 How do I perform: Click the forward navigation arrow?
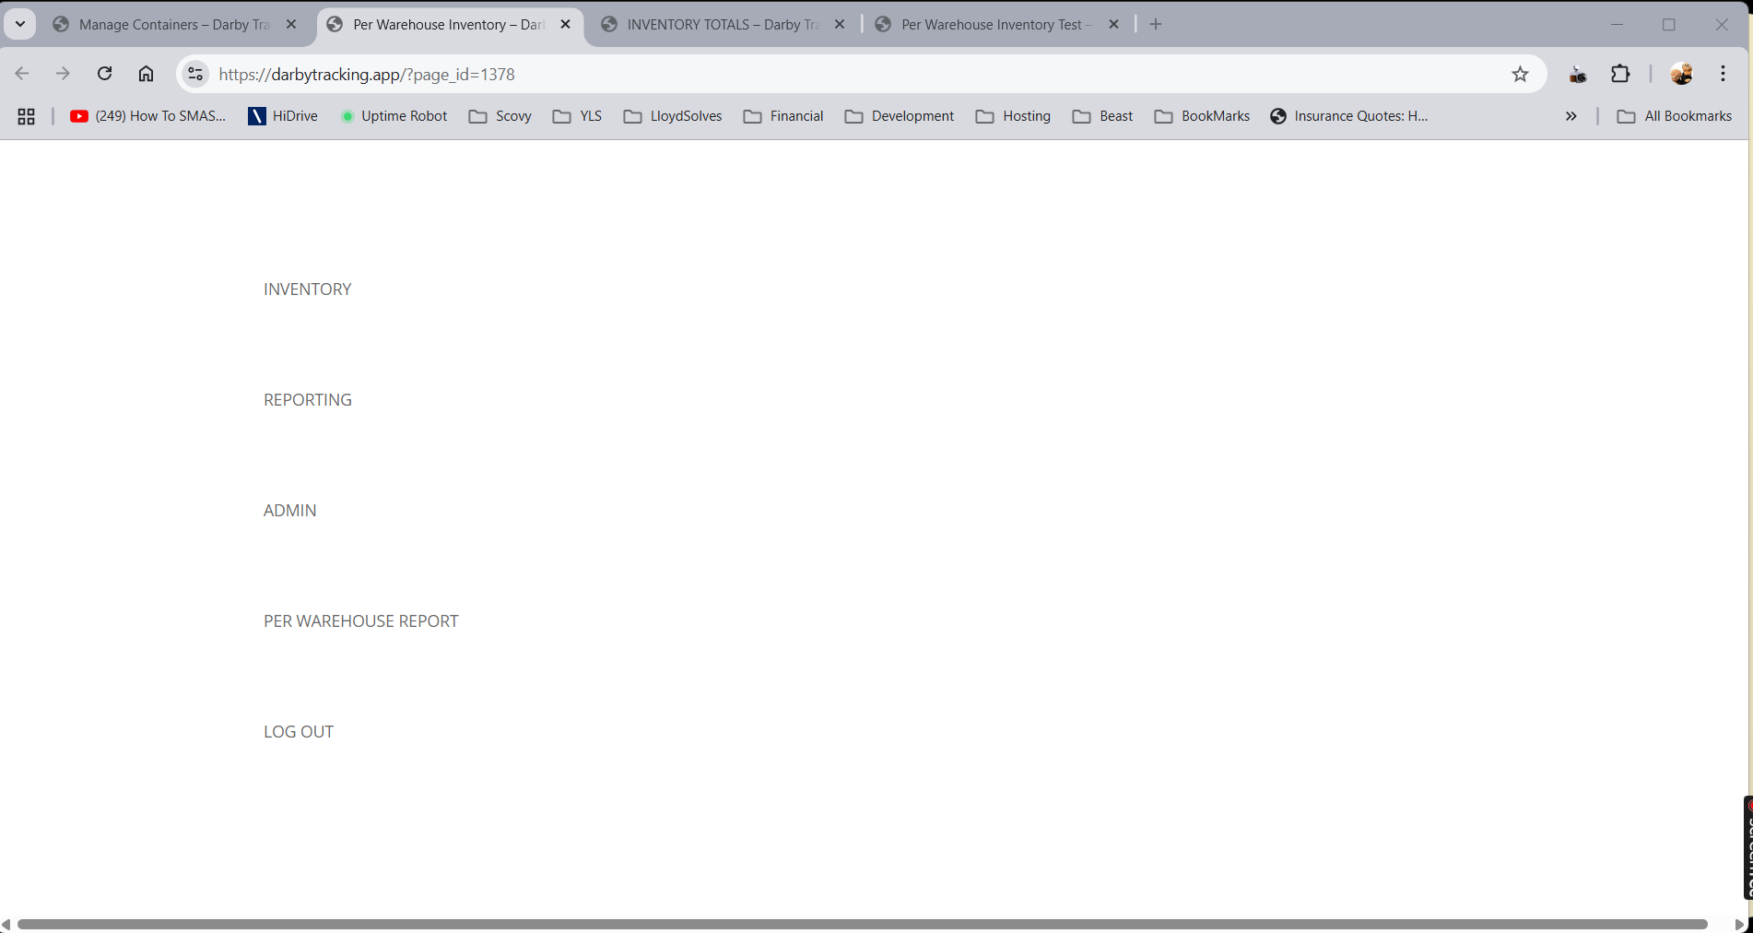[63, 74]
